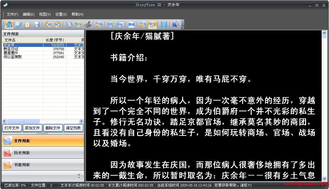Screen dimensions: 329x189
Task: Click the bird app icon in title bar
Action: click(6, 5)
